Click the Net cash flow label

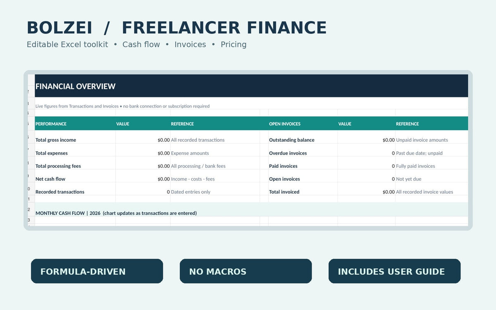point(50,179)
